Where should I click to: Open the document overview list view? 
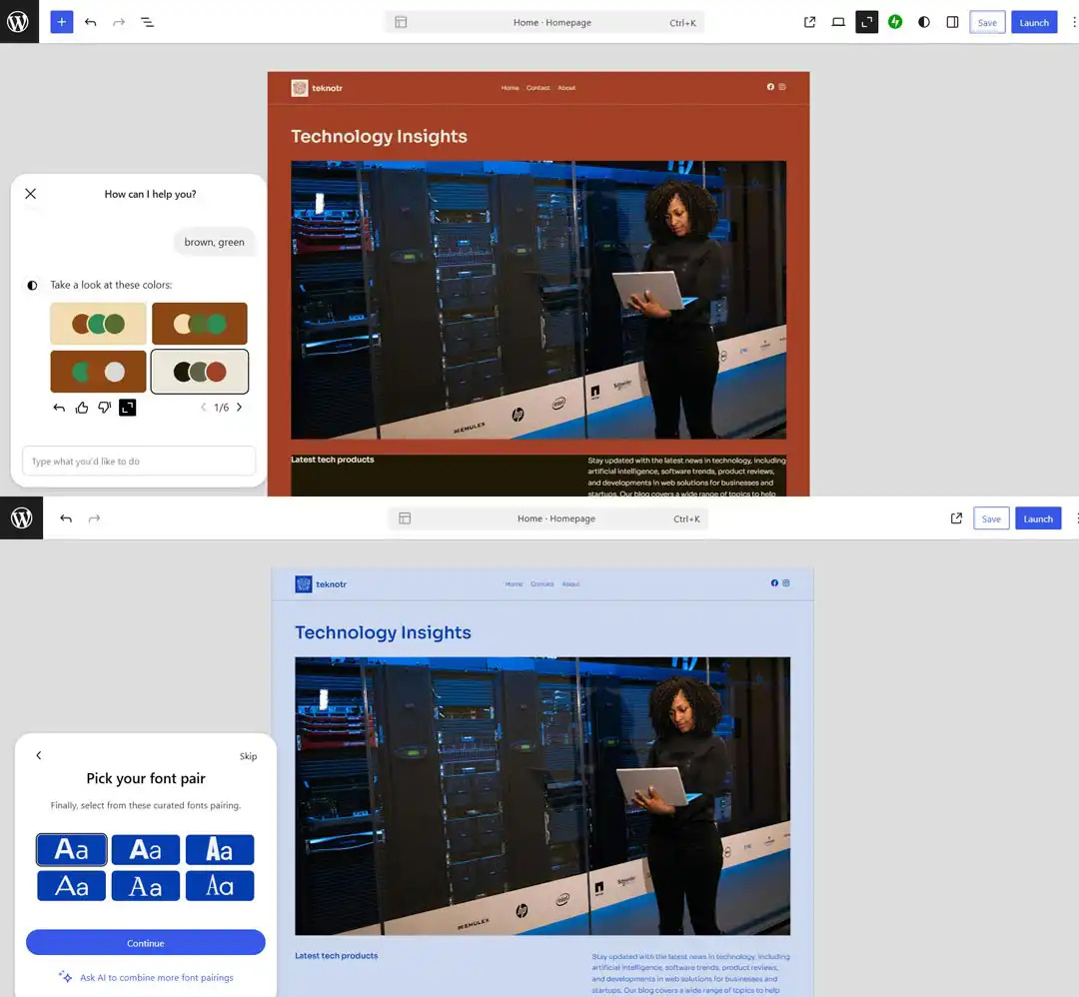click(147, 22)
